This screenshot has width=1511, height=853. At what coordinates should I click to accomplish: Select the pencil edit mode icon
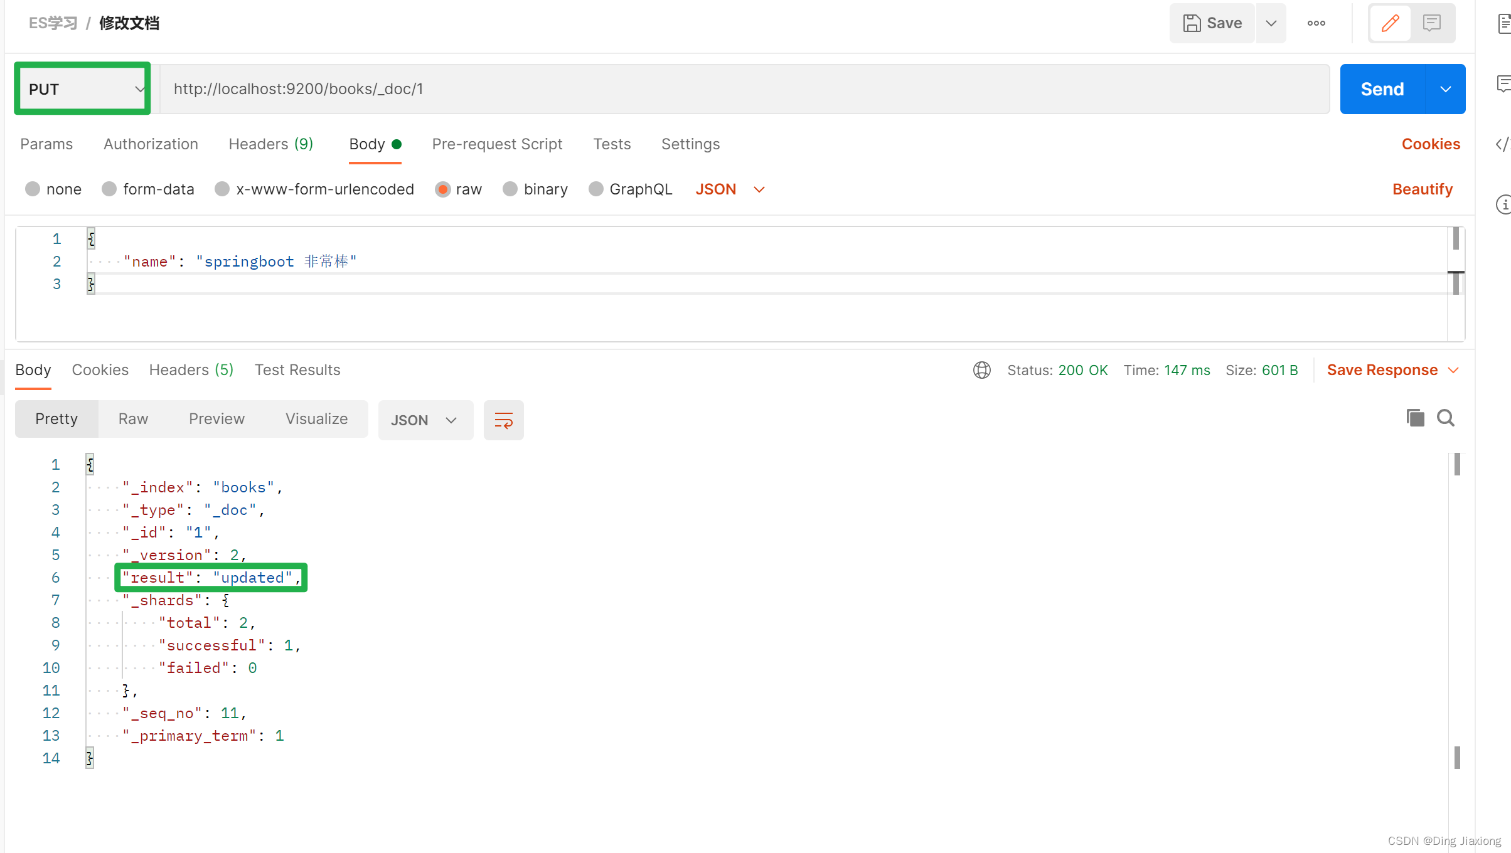(1391, 23)
